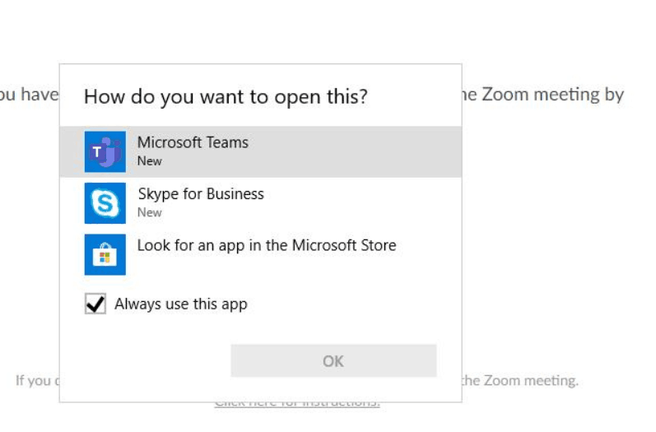Viewport: 656px width, 432px height.
Task: Click the partial "If you" text at bottom left
Action: pos(34,381)
